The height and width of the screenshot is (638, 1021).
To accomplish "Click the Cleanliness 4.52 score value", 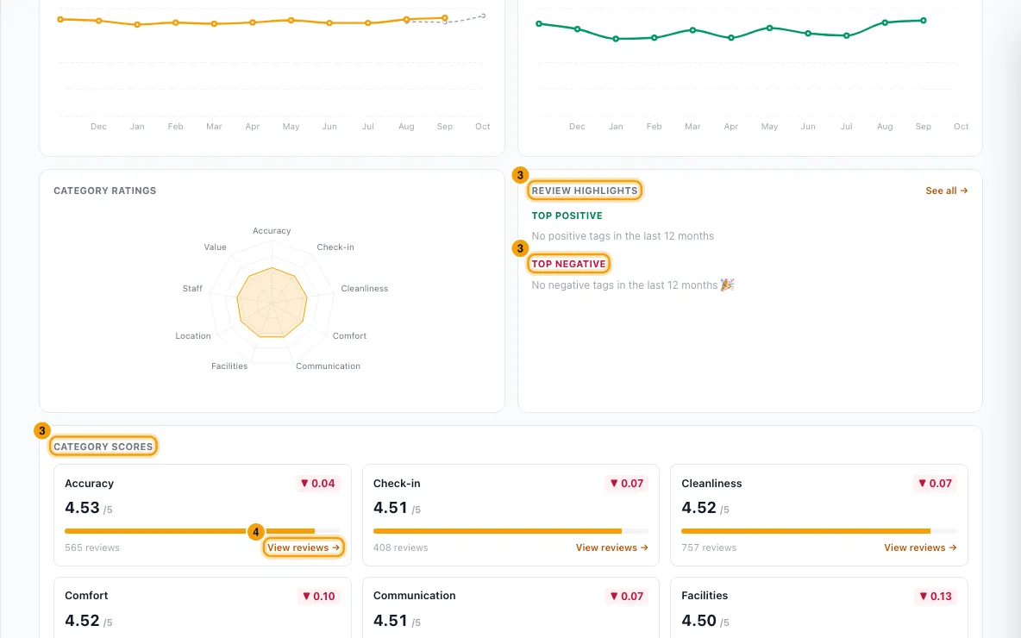I will pos(698,508).
